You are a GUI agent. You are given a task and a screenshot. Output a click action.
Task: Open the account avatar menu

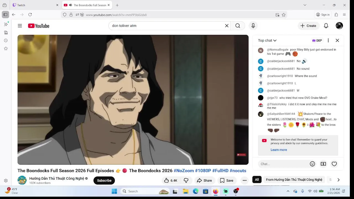[339, 26]
